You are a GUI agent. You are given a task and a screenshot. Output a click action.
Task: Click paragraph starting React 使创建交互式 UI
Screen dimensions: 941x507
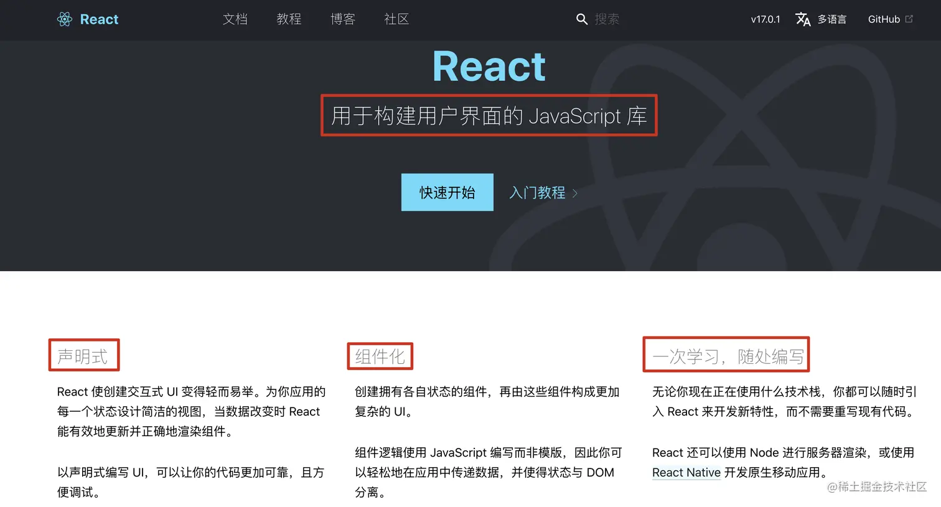191,411
